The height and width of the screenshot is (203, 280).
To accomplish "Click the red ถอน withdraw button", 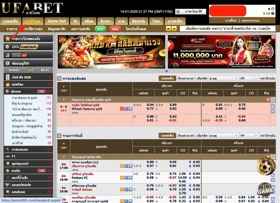I will (115, 29).
